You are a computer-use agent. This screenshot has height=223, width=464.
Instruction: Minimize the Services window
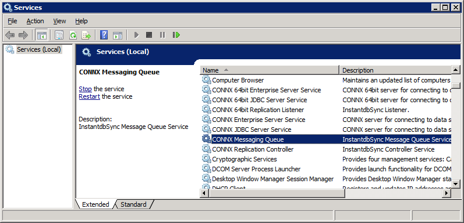click(435, 8)
